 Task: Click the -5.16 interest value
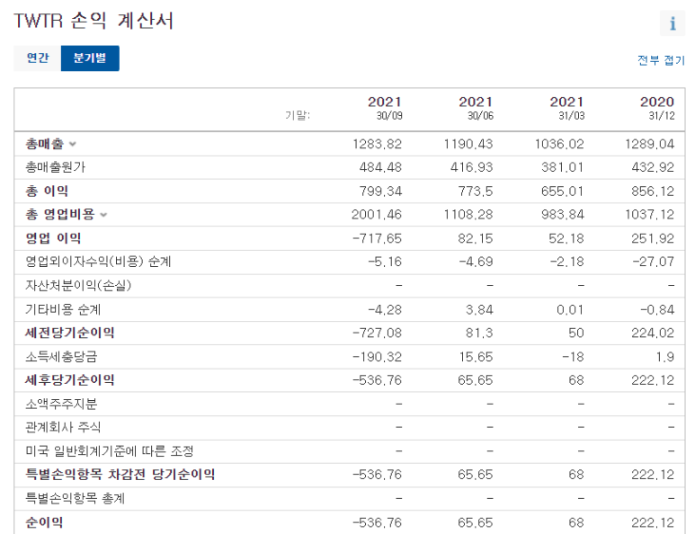(x=385, y=262)
